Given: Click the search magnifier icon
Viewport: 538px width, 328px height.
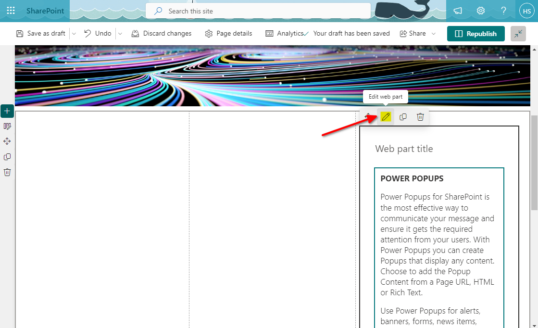Looking at the screenshot, I should coord(158,11).
